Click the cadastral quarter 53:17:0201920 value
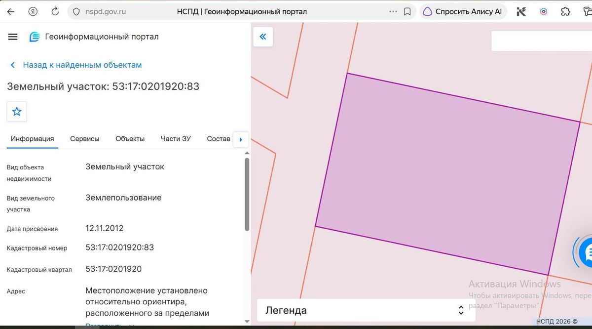The height and width of the screenshot is (329, 592). [x=113, y=269]
